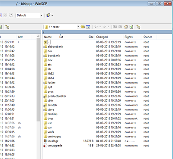Click the store link folder icon
The image size is (173, 159).
45,109
